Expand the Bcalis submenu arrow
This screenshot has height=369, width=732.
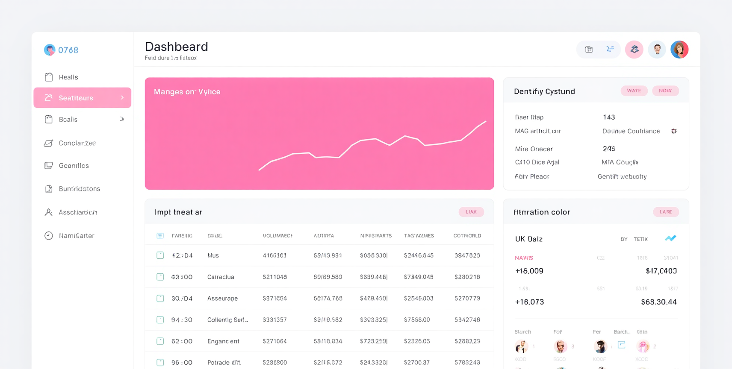(x=122, y=119)
